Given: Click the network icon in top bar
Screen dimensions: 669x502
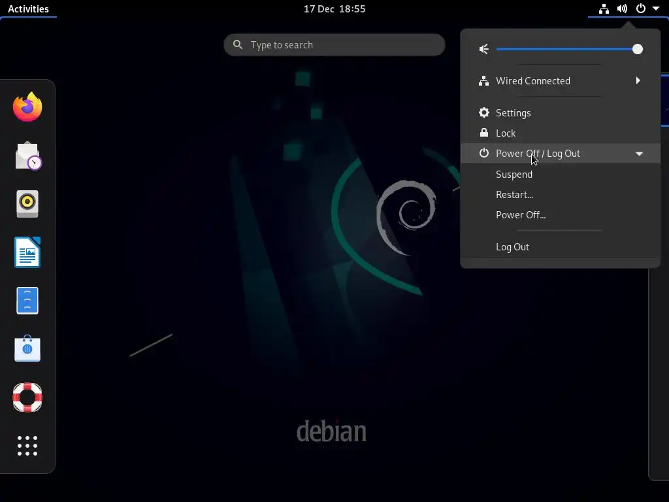Looking at the screenshot, I should click(604, 8).
